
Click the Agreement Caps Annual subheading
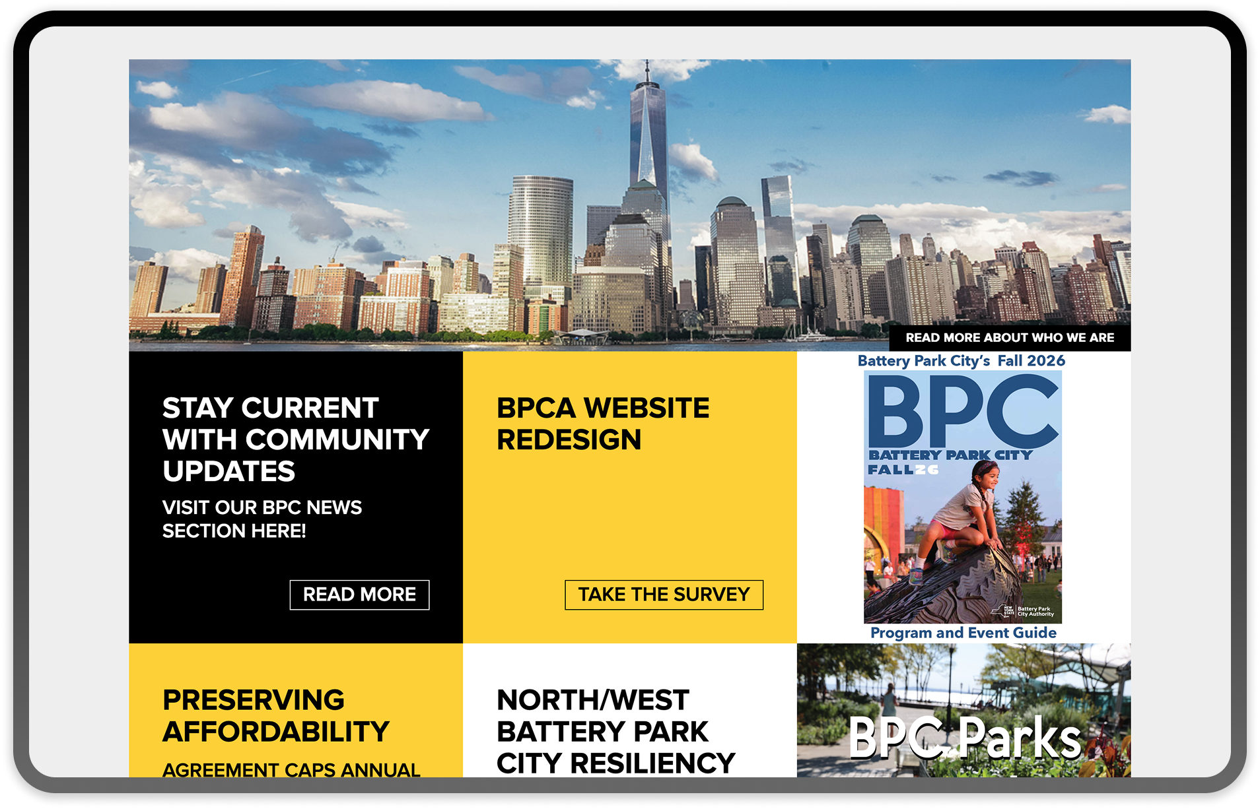[x=291, y=769]
